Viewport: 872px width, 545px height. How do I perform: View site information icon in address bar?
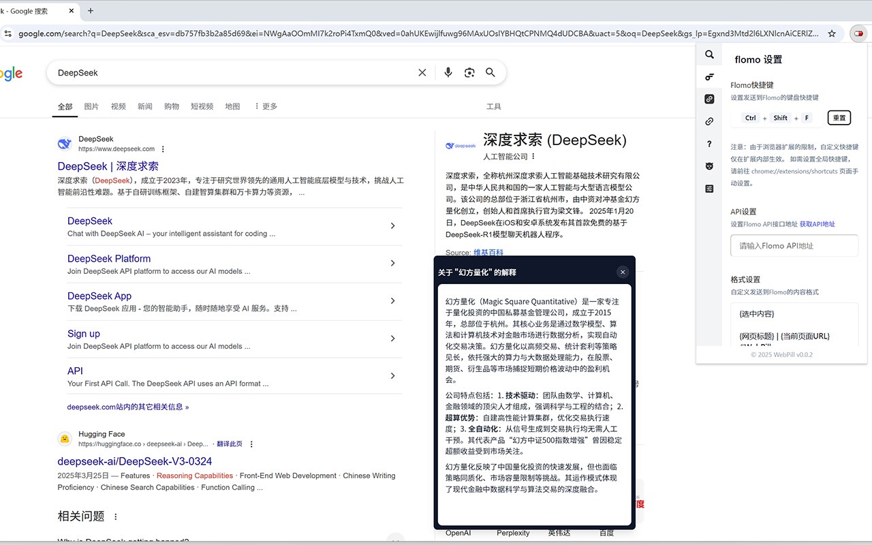(x=7, y=33)
